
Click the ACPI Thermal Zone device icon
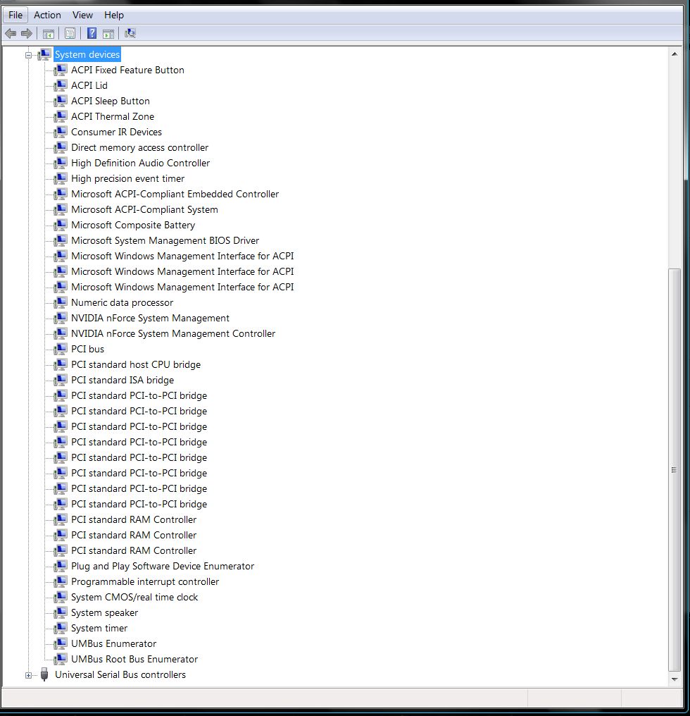coord(61,116)
